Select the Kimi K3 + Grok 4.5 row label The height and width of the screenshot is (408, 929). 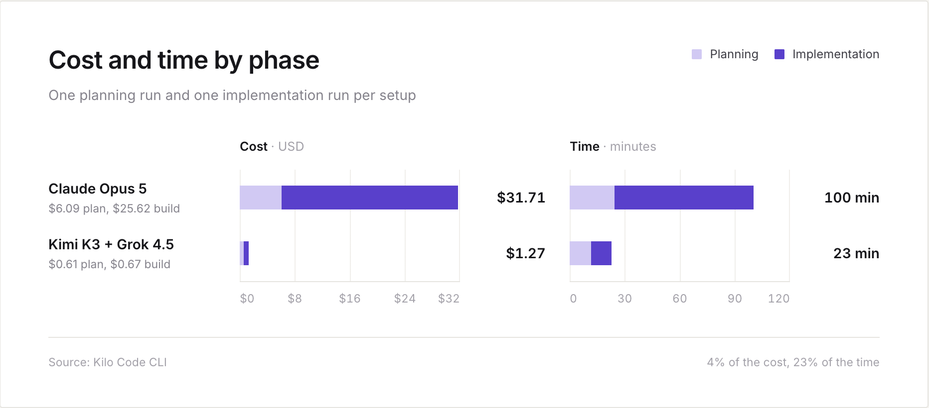tap(111, 244)
